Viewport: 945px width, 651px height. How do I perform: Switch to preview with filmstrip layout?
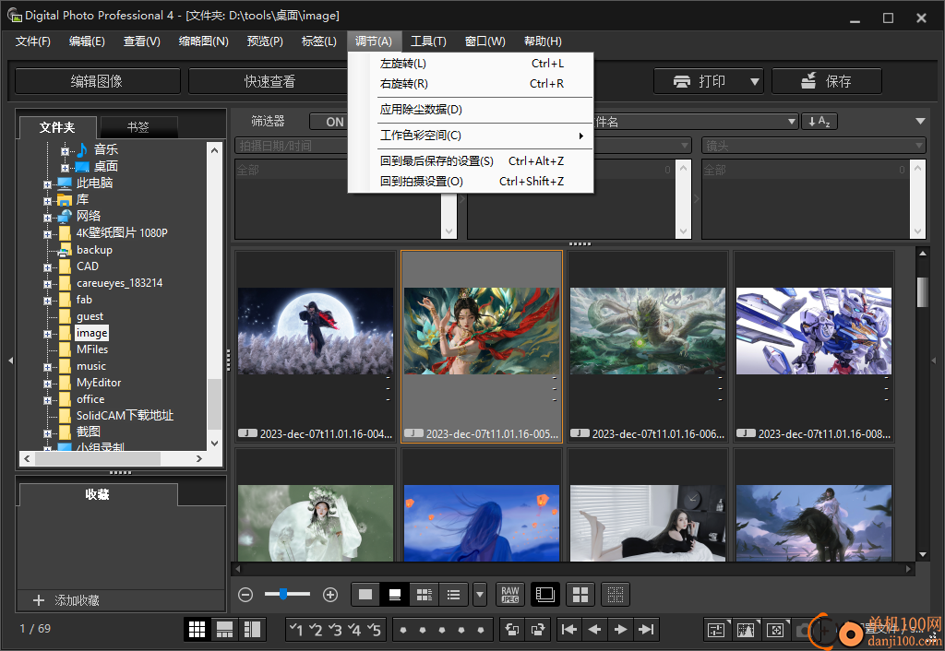tap(225, 630)
